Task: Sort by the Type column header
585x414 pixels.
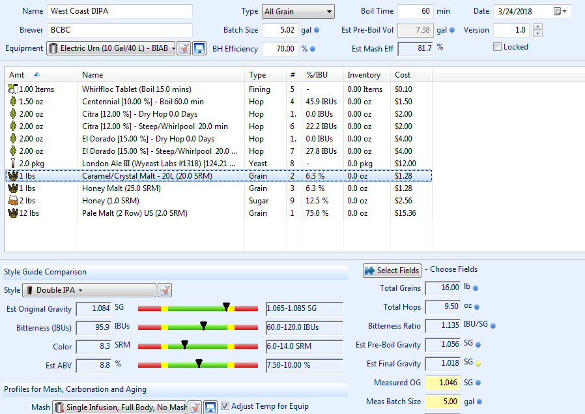Action: point(265,75)
